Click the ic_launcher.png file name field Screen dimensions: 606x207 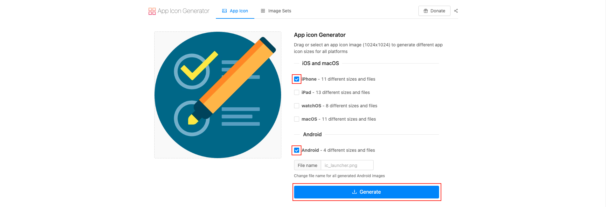[x=347, y=165]
